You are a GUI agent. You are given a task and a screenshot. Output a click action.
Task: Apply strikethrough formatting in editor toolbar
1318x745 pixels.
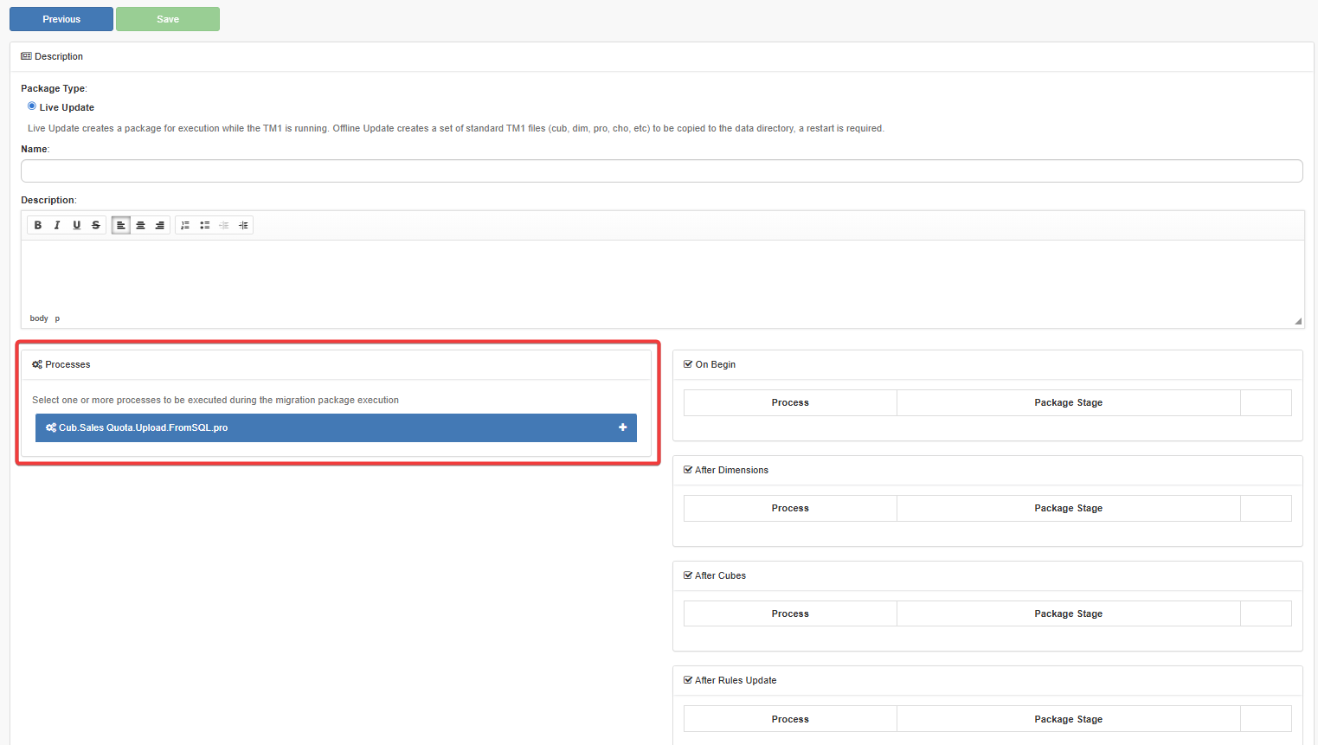pos(96,225)
